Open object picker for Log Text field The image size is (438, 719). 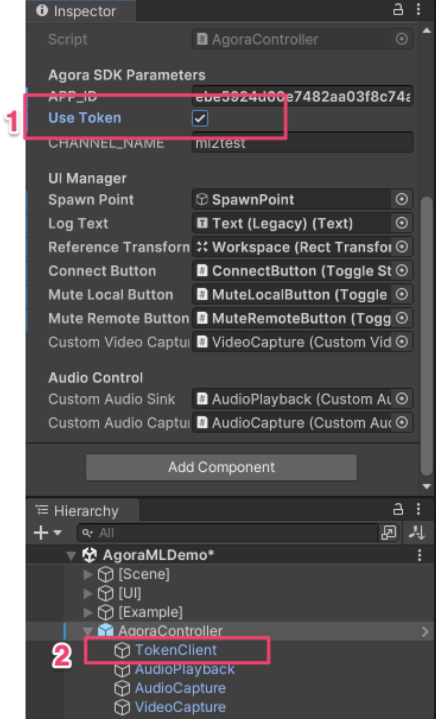[401, 223]
